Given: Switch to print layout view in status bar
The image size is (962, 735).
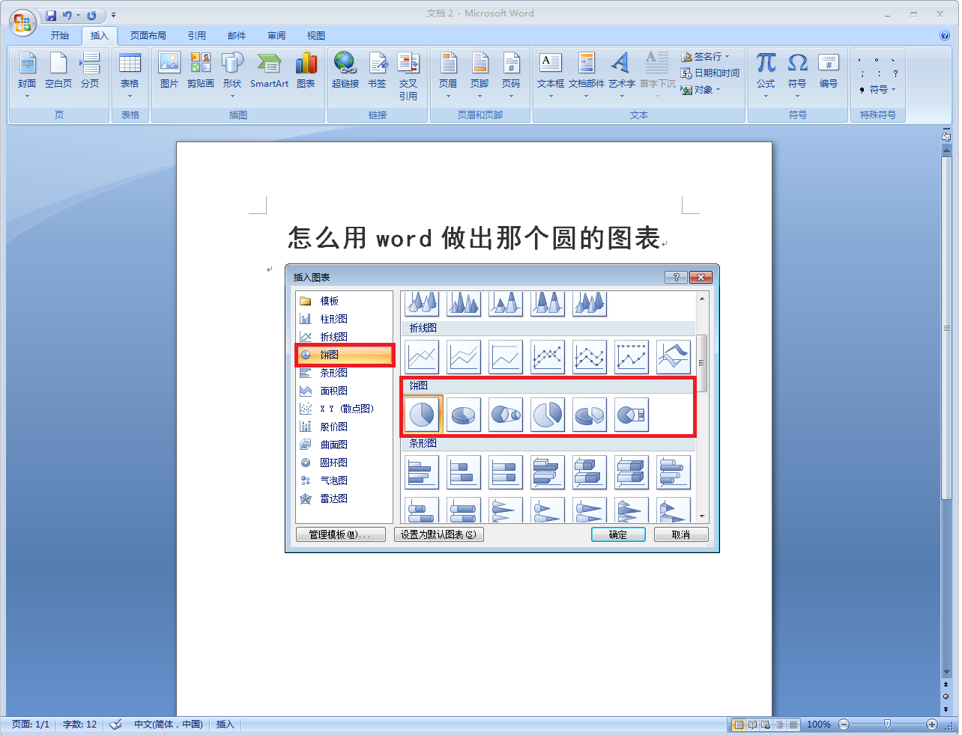Looking at the screenshot, I should (x=739, y=725).
